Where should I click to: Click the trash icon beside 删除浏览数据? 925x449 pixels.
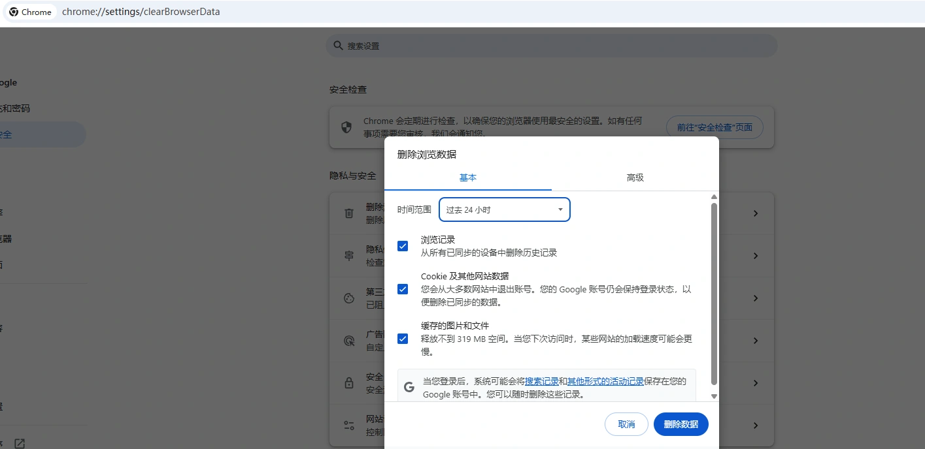[349, 213]
